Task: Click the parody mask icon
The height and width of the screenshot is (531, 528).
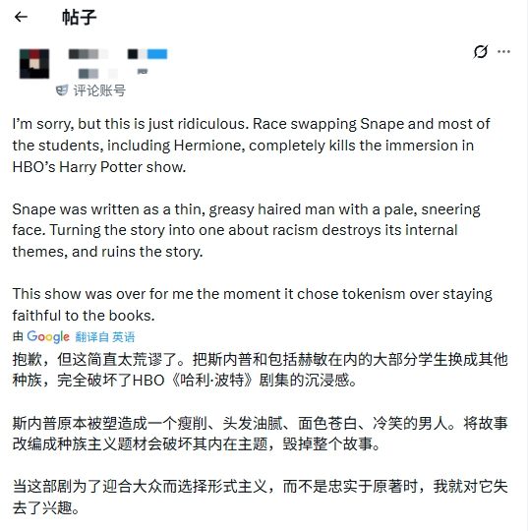Action: [x=62, y=90]
